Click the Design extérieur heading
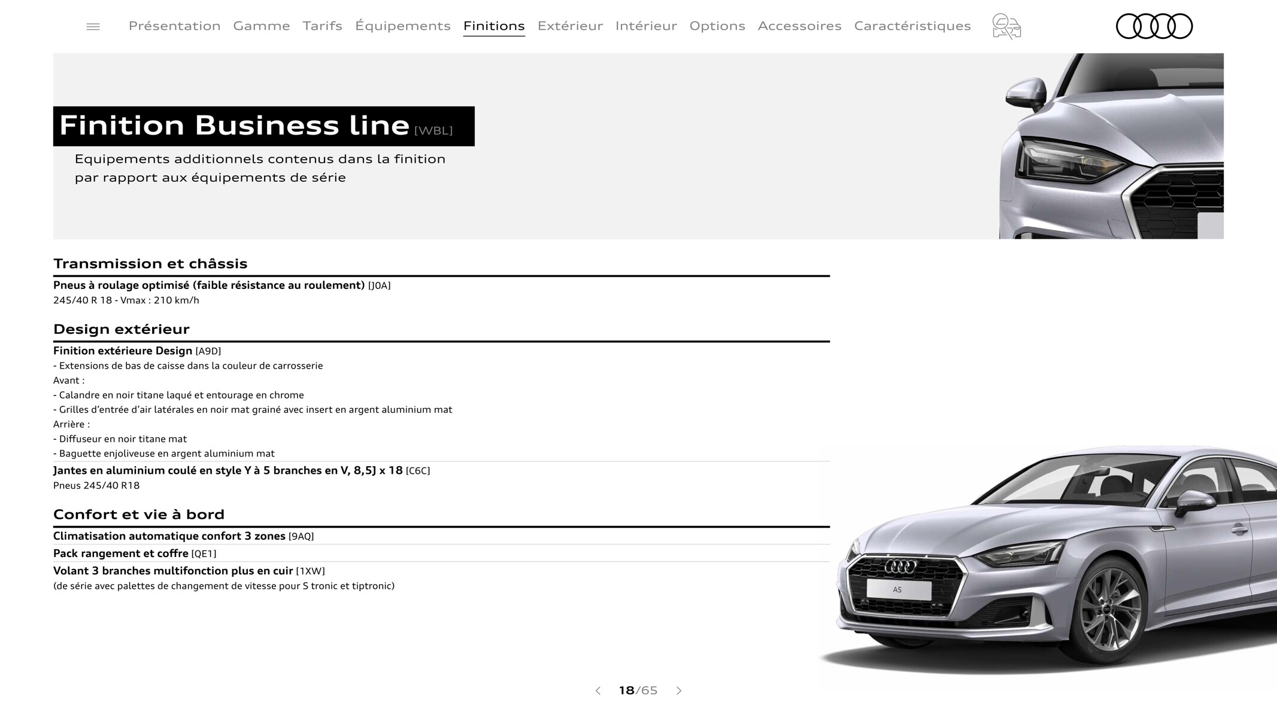 click(x=122, y=329)
